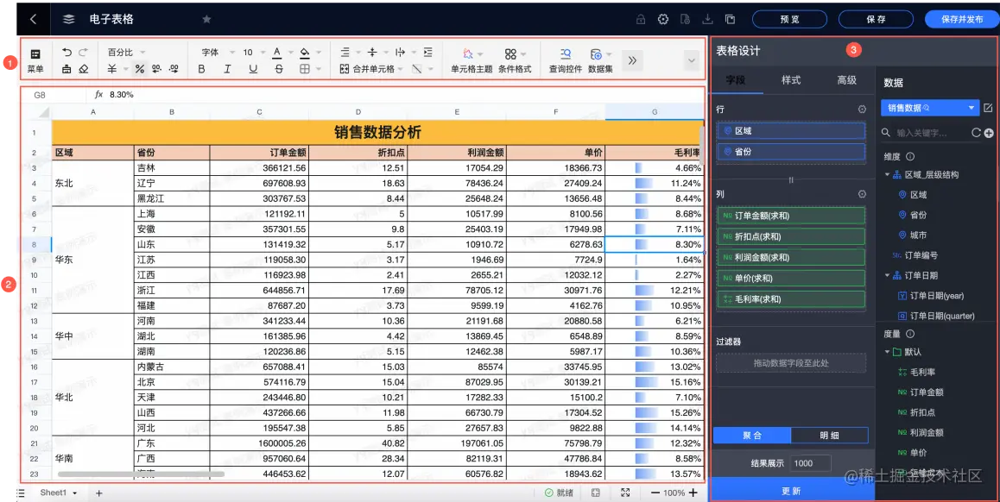Open cell borders tool

[x=305, y=69]
